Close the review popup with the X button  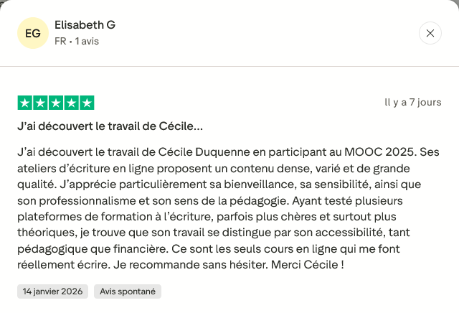point(430,33)
